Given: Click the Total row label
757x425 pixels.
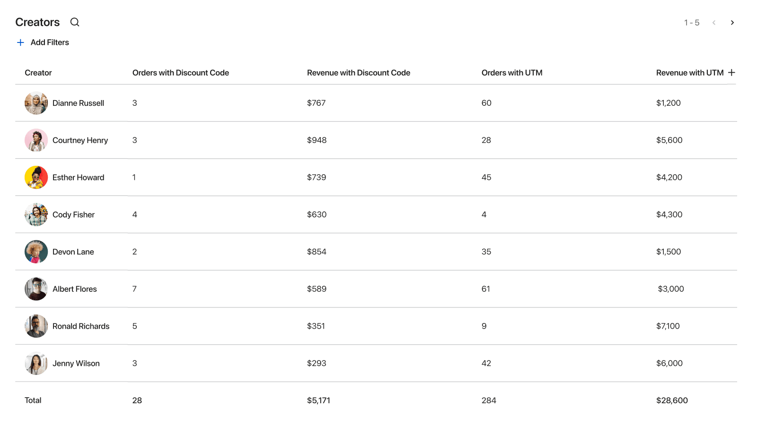Looking at the screenshot, I should coord(33,400).
